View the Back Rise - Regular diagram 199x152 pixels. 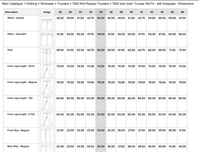(x=47, y=148)
